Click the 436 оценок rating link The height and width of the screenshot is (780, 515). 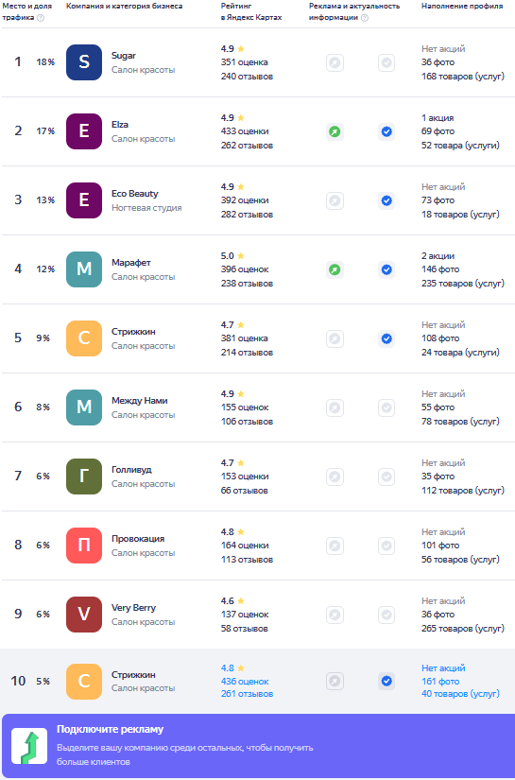tap(245, 682)
